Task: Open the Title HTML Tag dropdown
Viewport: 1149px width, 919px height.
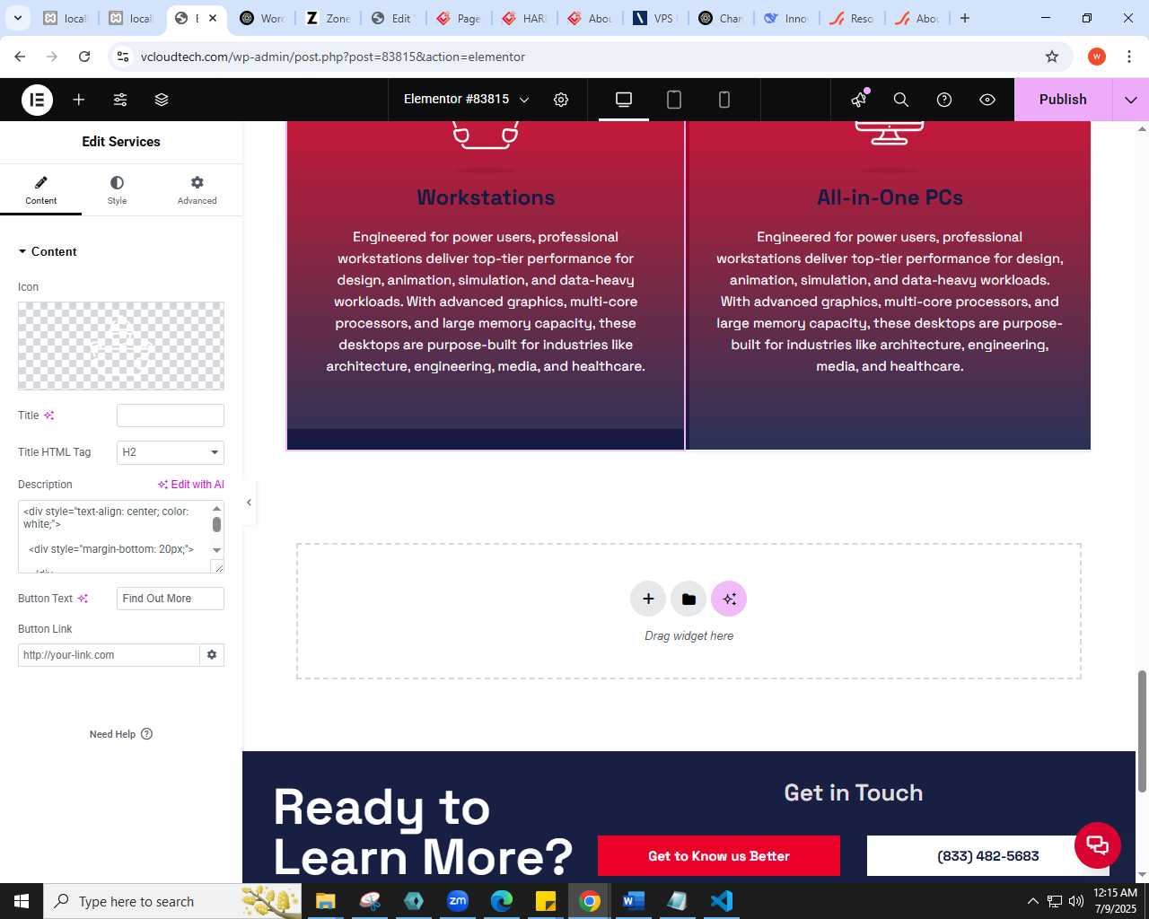Action: 171,452
